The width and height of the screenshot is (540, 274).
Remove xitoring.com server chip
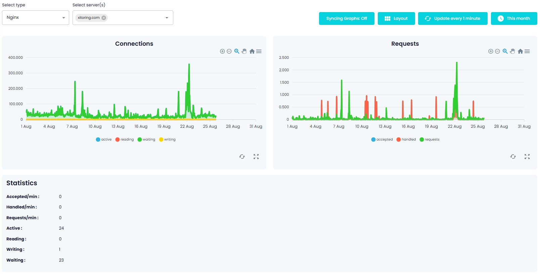coord(104,18)
